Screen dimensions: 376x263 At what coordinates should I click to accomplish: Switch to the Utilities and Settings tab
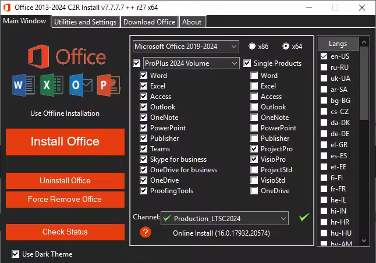85,22
